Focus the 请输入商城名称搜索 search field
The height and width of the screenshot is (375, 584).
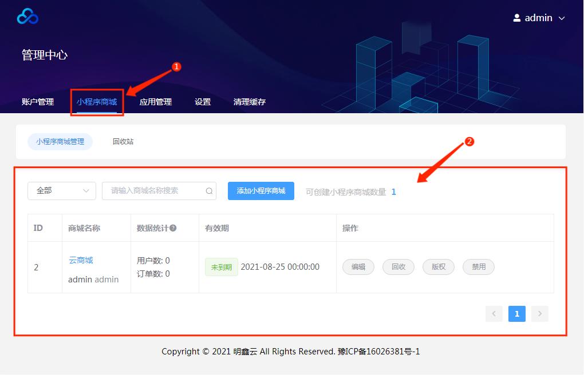tap(159, 190)
